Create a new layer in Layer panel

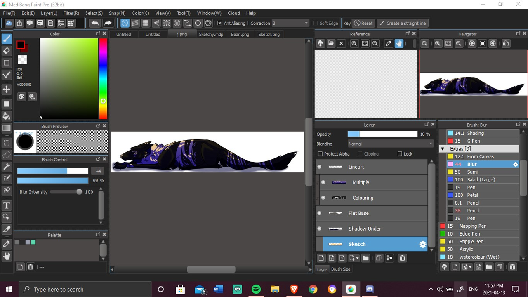pyautogui.click(x=321, y=258)
